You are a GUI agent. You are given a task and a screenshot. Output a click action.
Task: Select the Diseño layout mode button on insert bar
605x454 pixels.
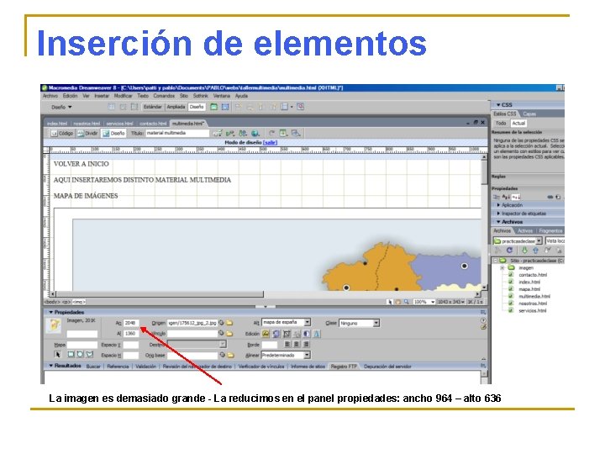(x=197, y=107)
